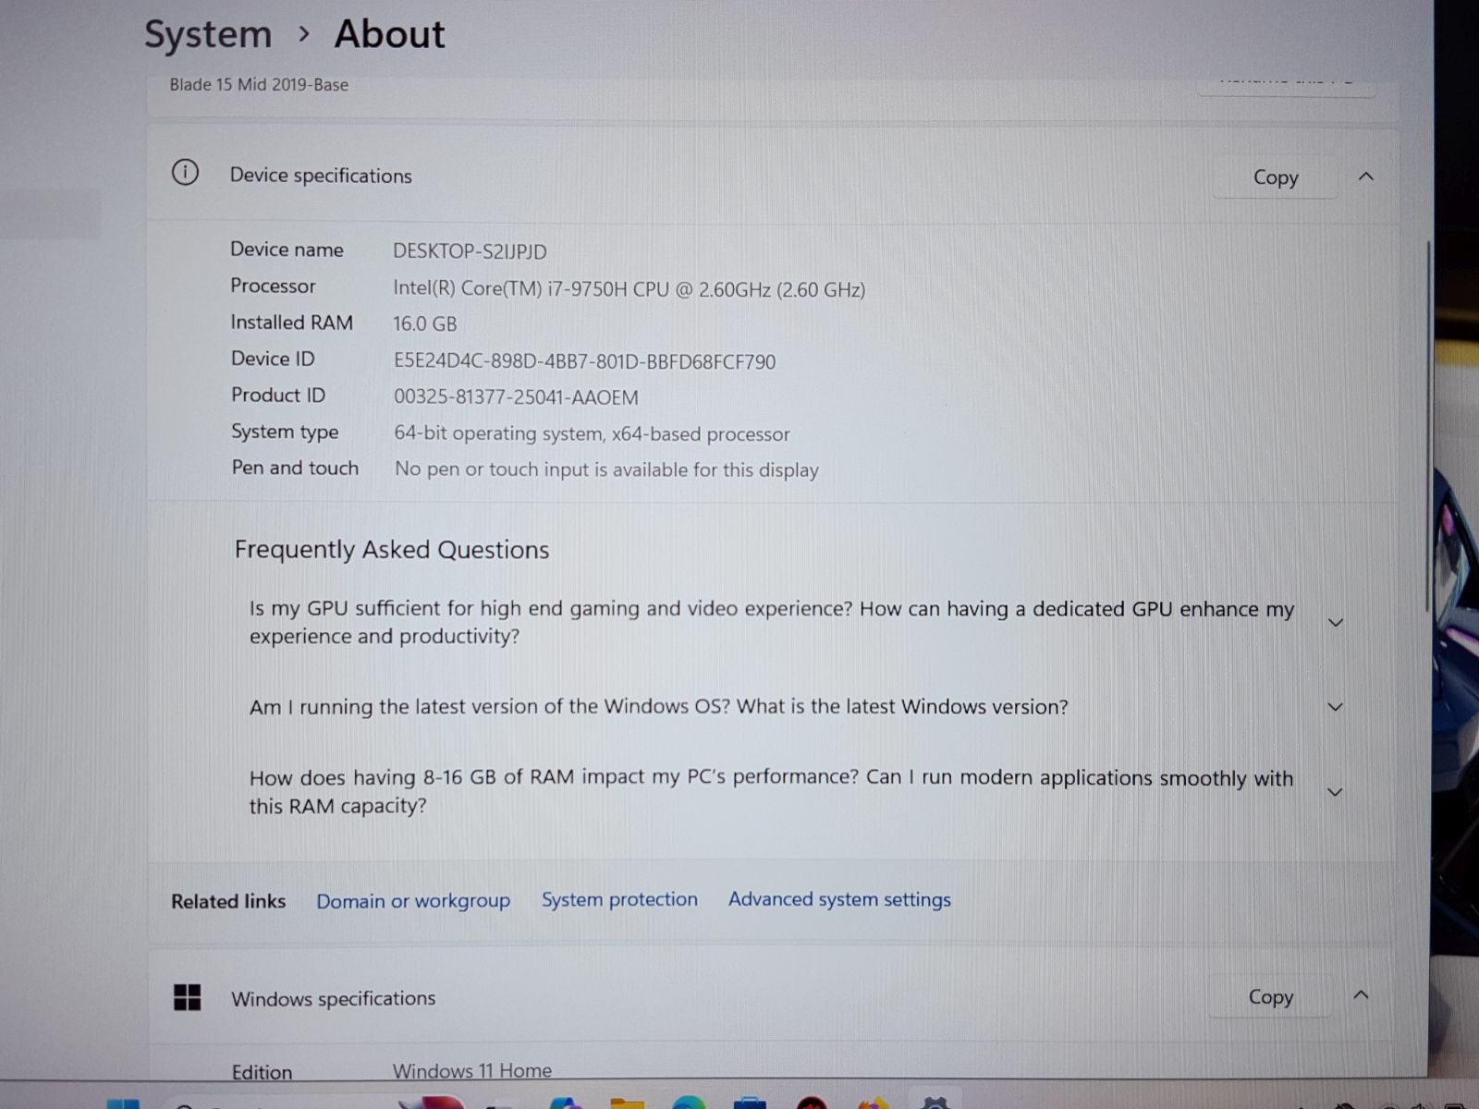Select the Product ID 00325-81377-25041-AAOEM
This screenshot has height=1109, width=1479.
[x=516, y=397]
